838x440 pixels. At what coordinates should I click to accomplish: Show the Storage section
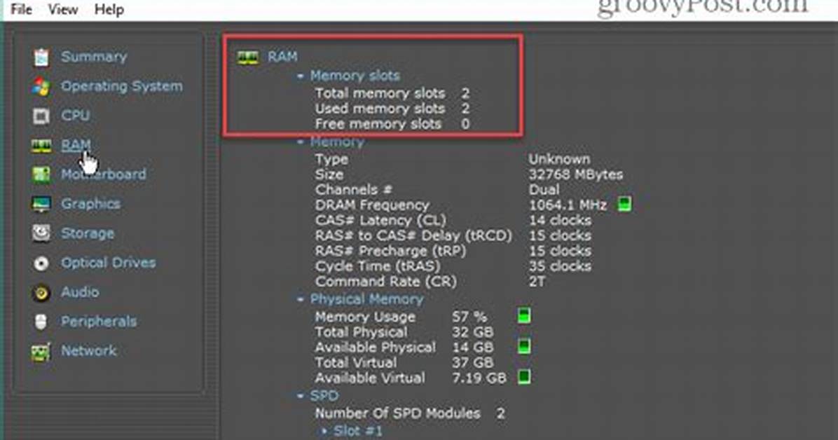[x=88, y=233]
